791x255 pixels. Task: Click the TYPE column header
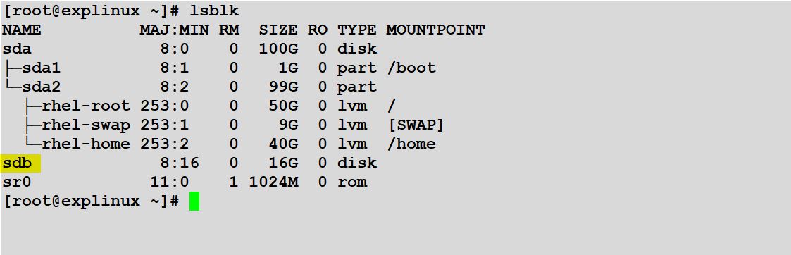(x=356, y=30)
